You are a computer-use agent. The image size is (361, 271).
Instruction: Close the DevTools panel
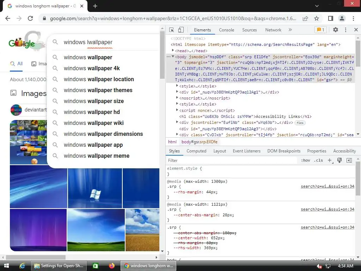click(x=356, y=30)
